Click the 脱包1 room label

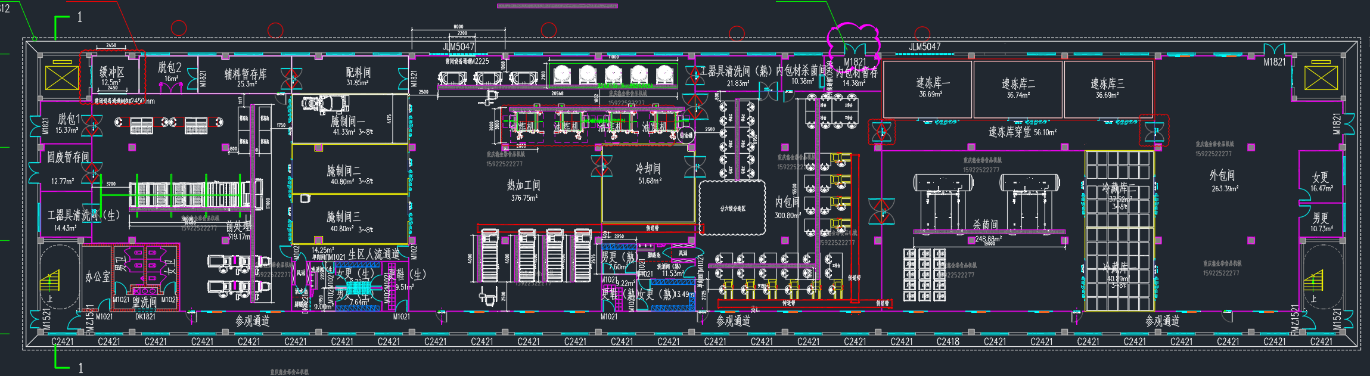tap(69, 119)
